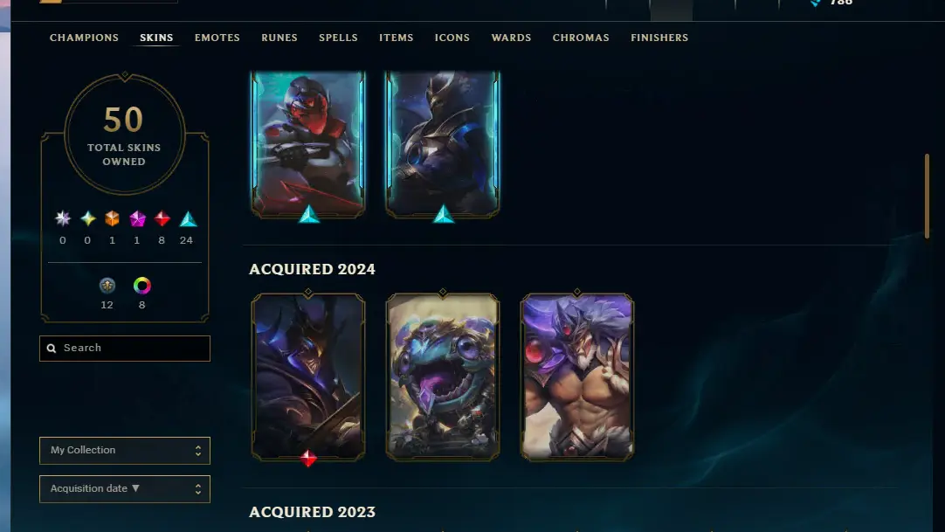Go to the Chromas tab
945x532 pixels.
(581, 38)
